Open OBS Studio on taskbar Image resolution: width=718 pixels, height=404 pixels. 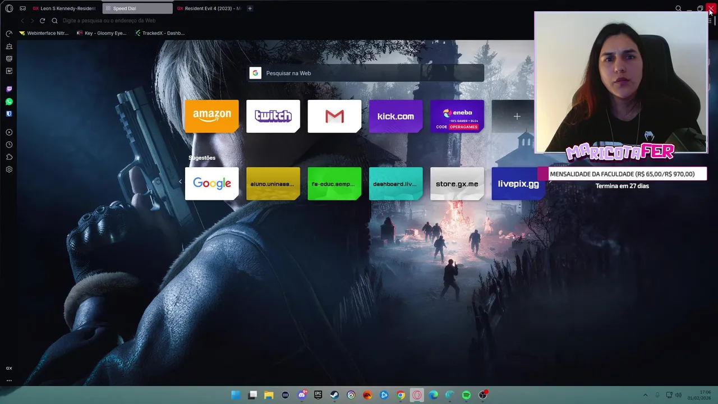(482, 395)
